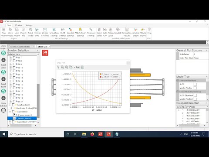Image resolution: width=209 pixels, height=157 pixels.
Task: Click the taskbar search box
Action: (x=36, y=134)
